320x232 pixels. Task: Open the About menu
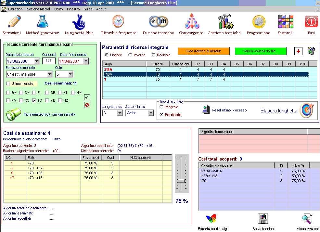click(x=101, y=9)
